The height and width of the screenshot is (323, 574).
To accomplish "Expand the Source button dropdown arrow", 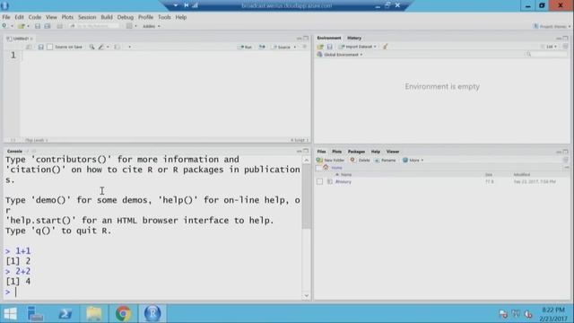I will [295, 47].
